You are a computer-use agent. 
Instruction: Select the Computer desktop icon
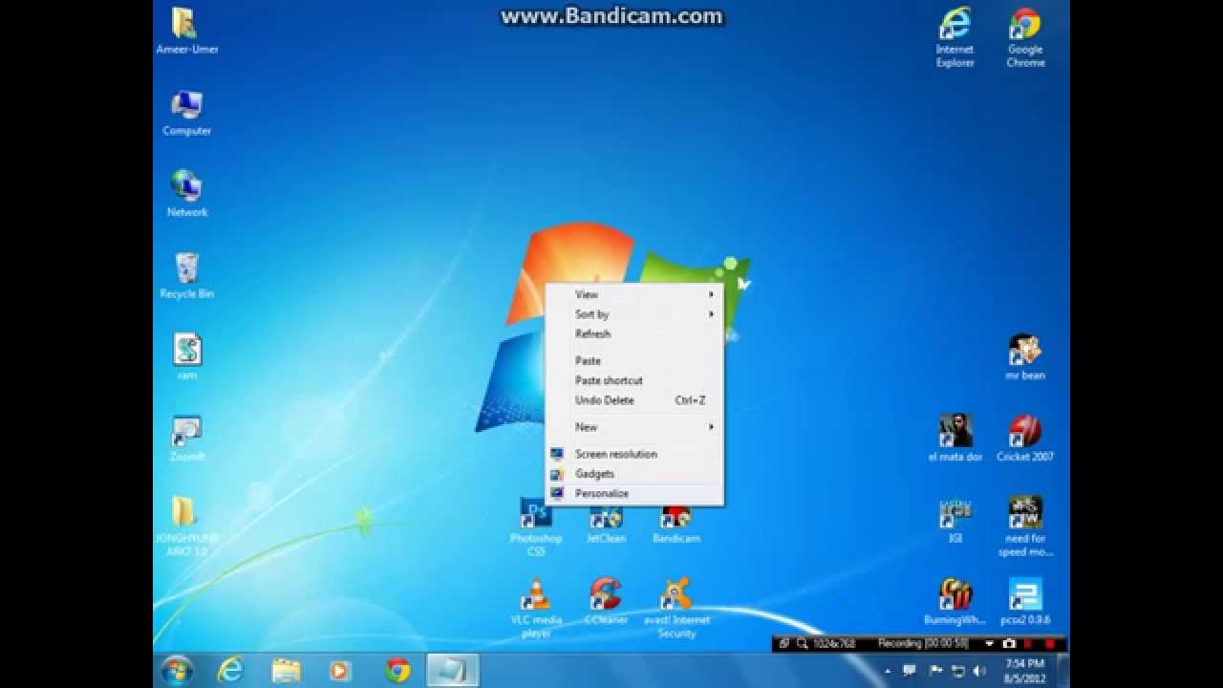pyautogui.click(x=186, y=113)
